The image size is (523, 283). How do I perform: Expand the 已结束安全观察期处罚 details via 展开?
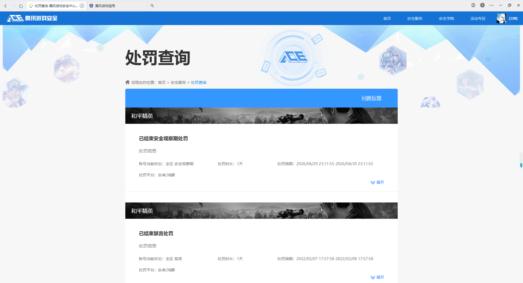(378, 182)
